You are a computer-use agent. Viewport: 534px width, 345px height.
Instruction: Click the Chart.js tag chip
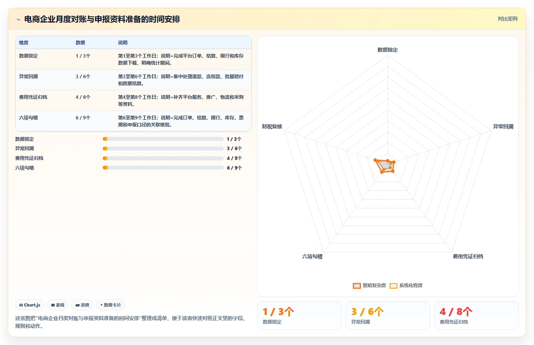pyautogui.click(x=30, y=305)
